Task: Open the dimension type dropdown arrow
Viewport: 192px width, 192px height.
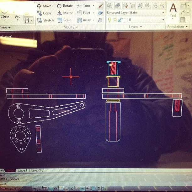Action: [x=188, y=5]
